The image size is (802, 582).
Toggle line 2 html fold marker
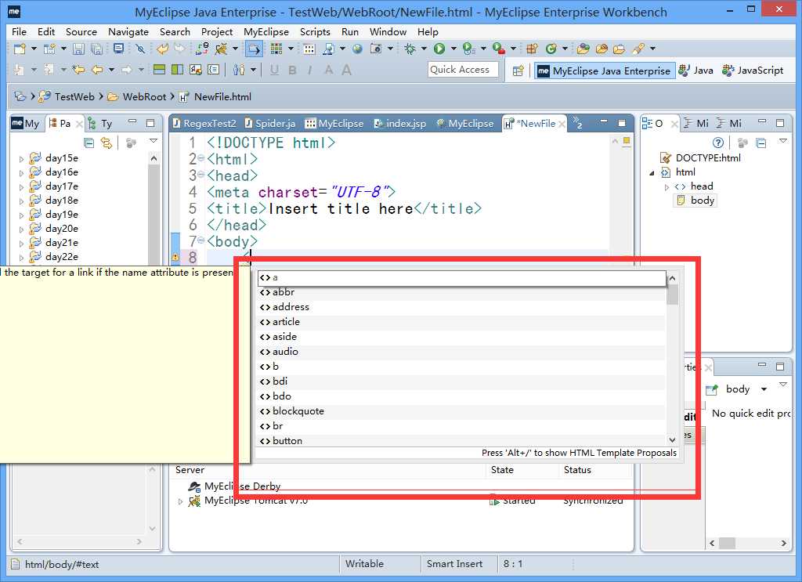[201, 158]
